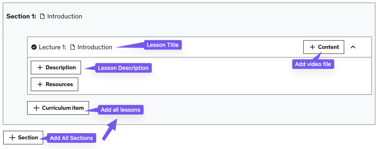Image resolution: width=380 pixels, height=149 pixels.
Task: Click the Lesson Description annotation label
Action: coord(123,68)
